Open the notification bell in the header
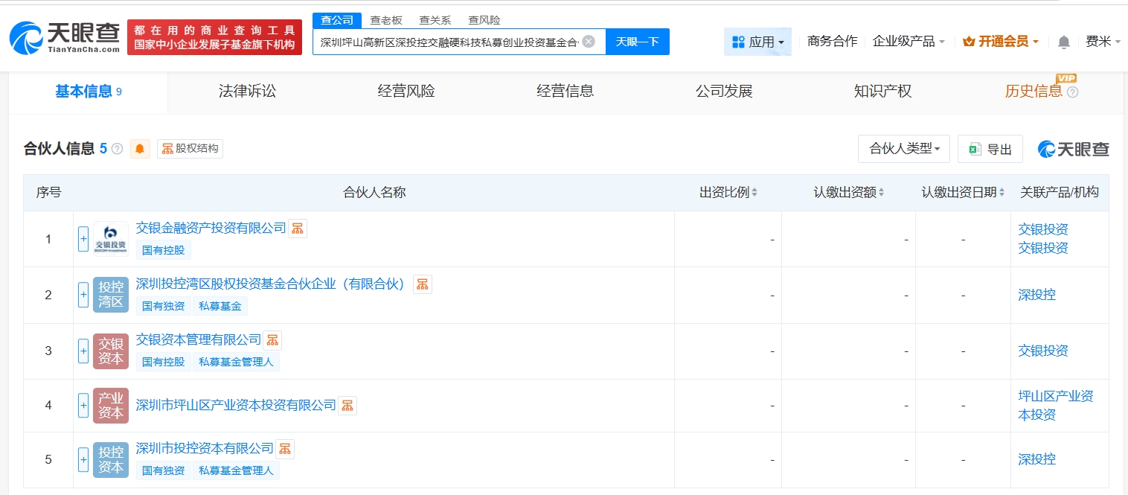The width and height of the screenshot is (1128, 495). click(x=1064, y=42)
